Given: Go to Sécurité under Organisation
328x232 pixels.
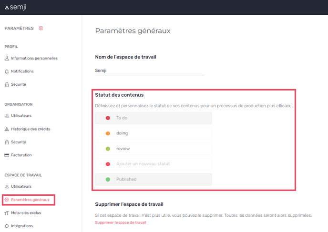Looking at the screenshot, I should (x=19, y=142).
